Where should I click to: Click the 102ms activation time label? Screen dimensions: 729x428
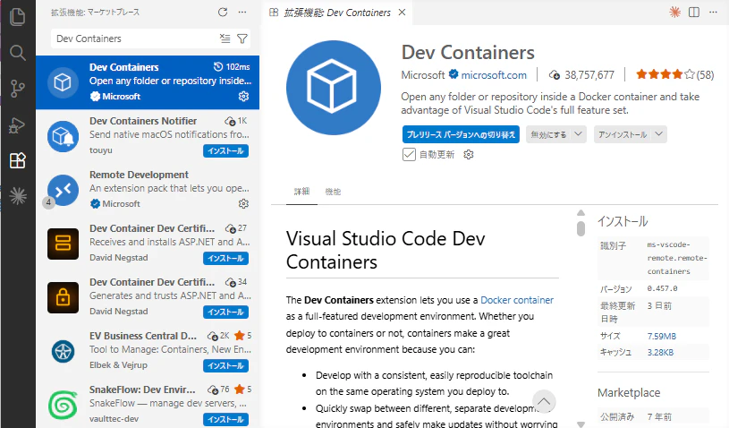click(x=232, y=67)
